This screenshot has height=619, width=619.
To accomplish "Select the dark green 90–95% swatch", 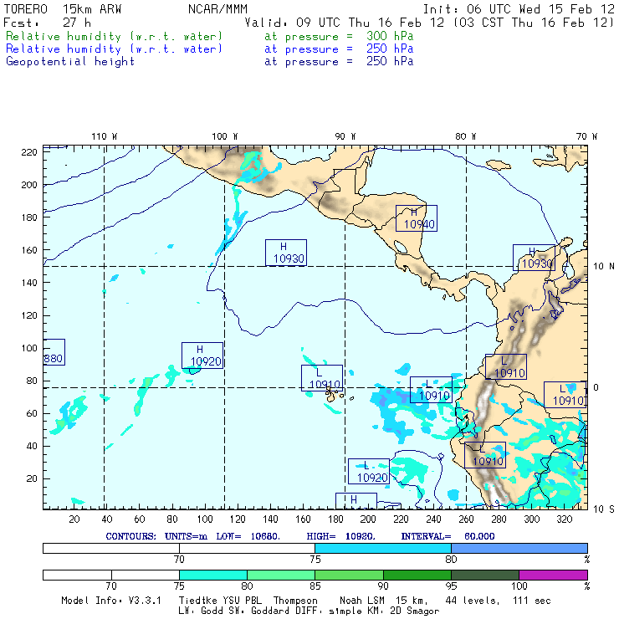I will 417,576.
